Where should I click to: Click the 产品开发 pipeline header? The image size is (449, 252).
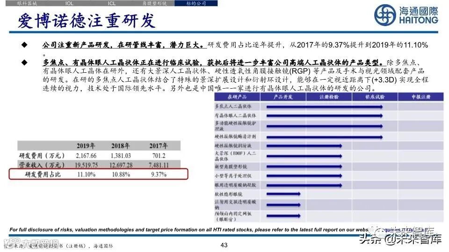[283, 97]
